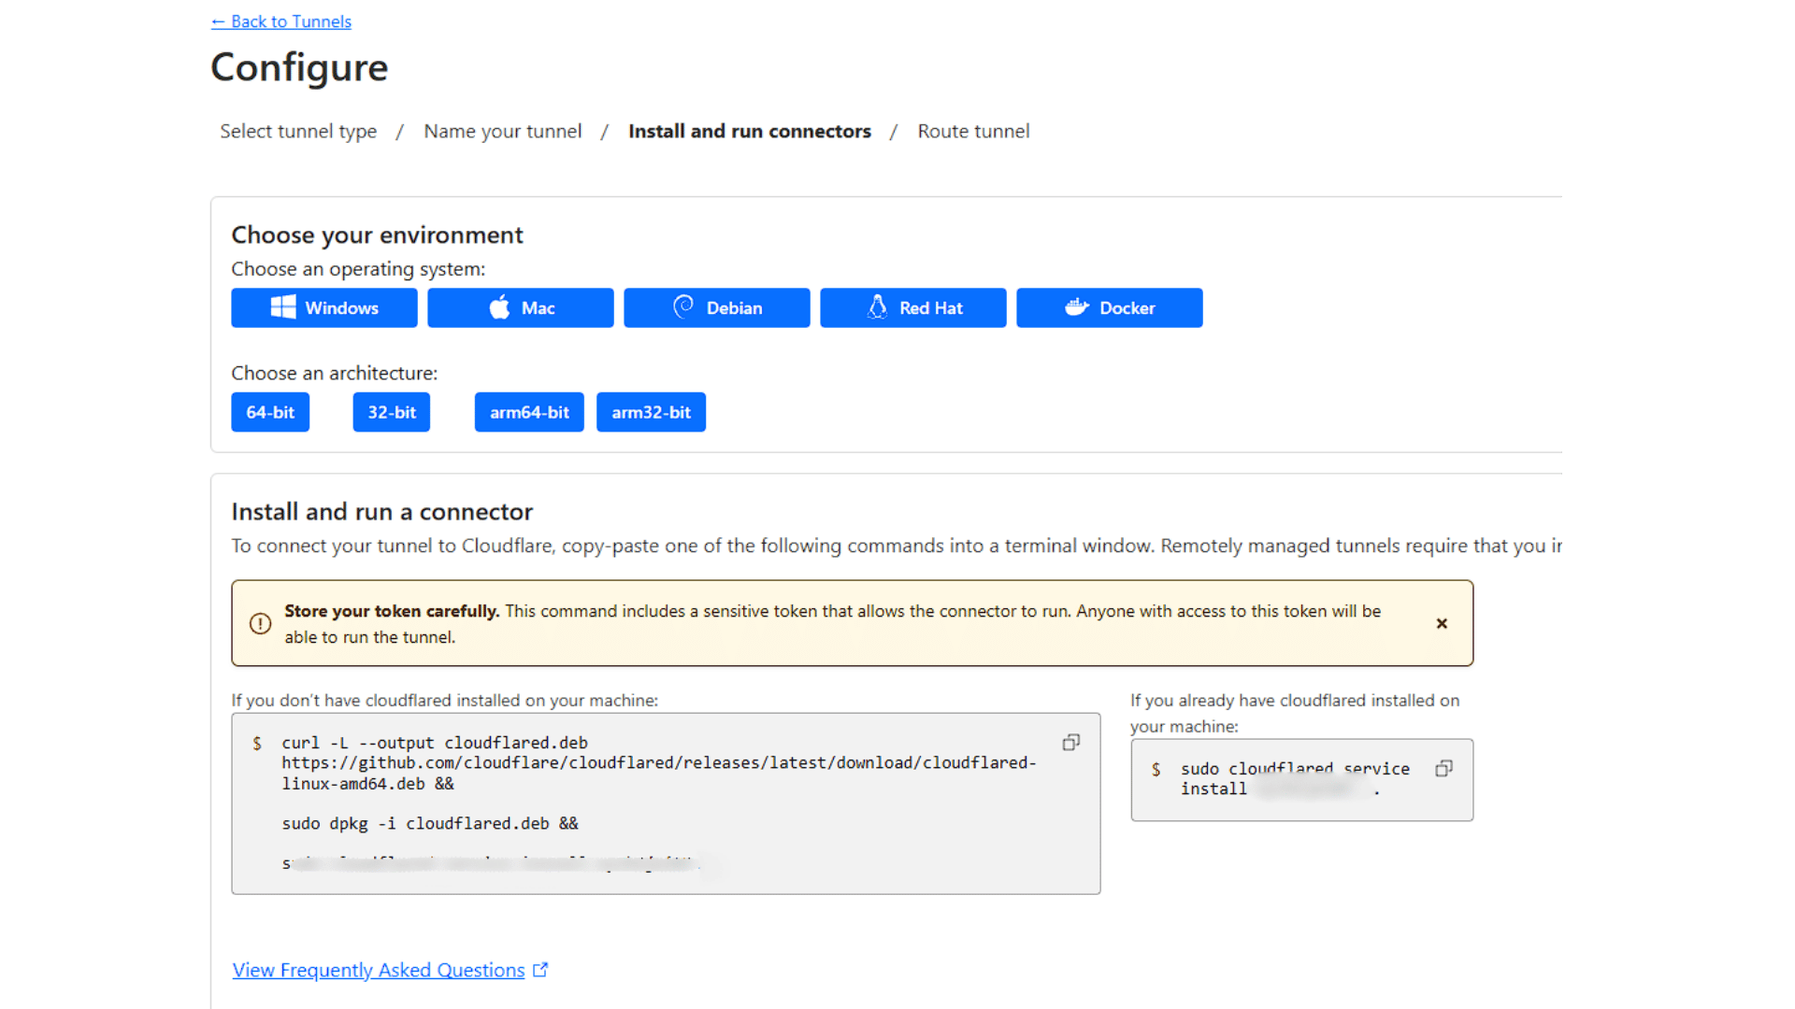Select the Docker environment
This screenshot has height=1009, width=1795.
1109,308
